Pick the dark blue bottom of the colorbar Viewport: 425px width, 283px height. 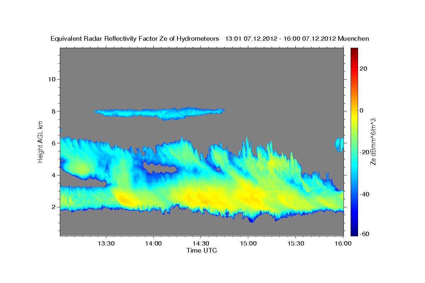pyautogui.click(x=354, y=232)
